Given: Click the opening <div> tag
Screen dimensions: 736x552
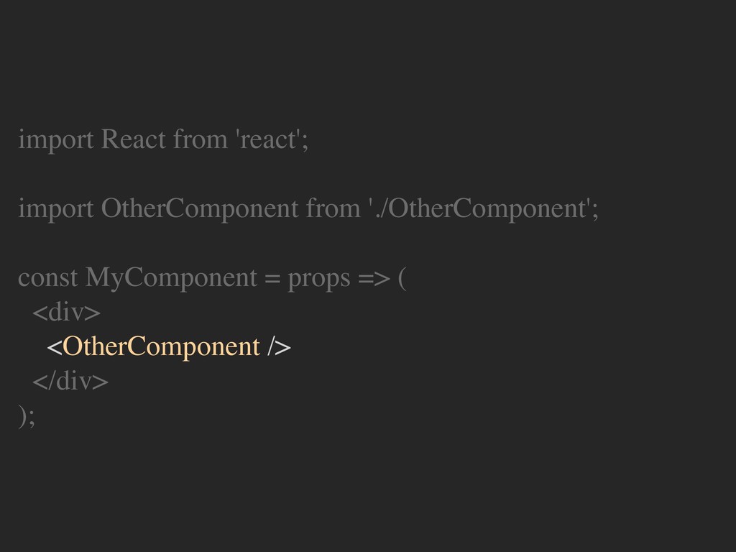Looking at the screenshot, I should click(x=67, y=313).
